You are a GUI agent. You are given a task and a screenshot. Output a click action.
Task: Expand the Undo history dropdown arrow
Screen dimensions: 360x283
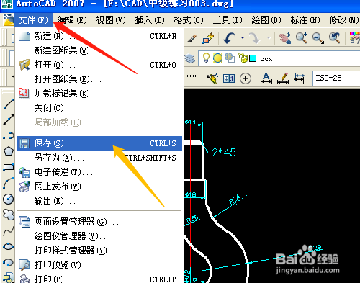(x=243, y=37)
